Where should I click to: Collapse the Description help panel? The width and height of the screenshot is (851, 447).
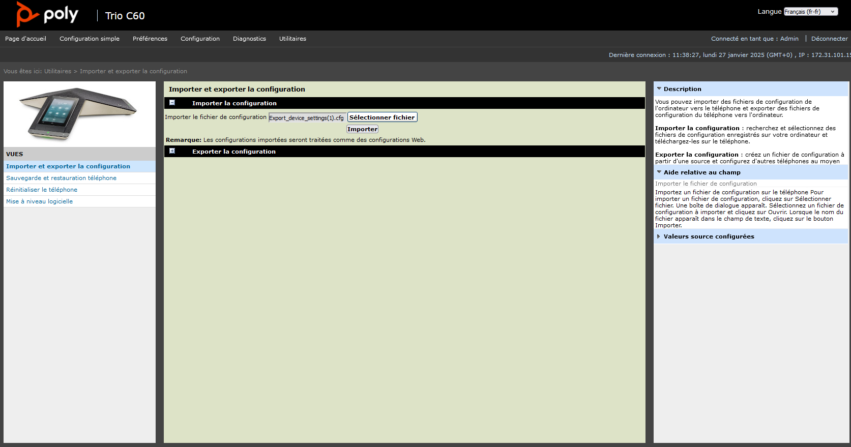click(659, 89)
